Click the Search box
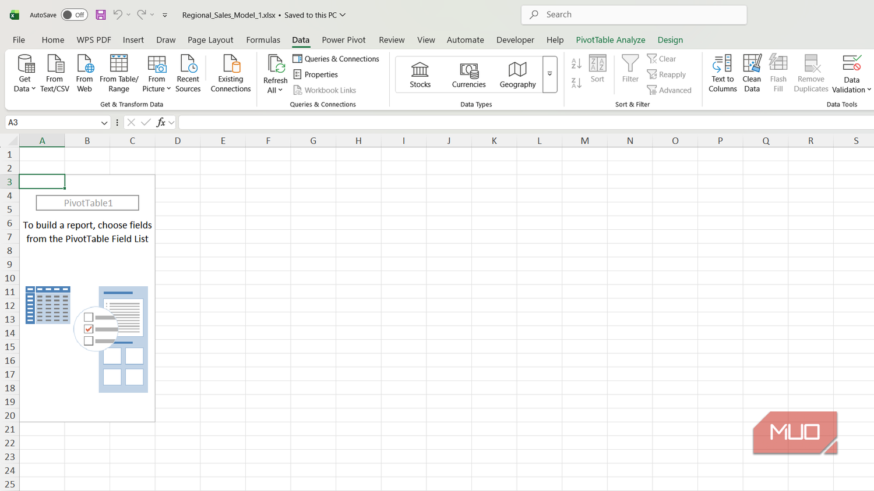This screenshot has height=491, width=874. click(x=634, y=15)
